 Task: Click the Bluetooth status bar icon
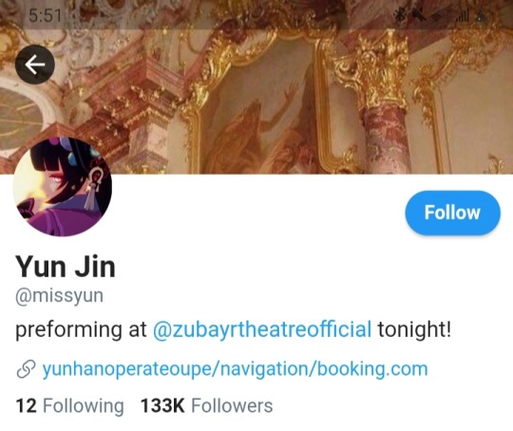pyautogui.click(x=400, y=15)
